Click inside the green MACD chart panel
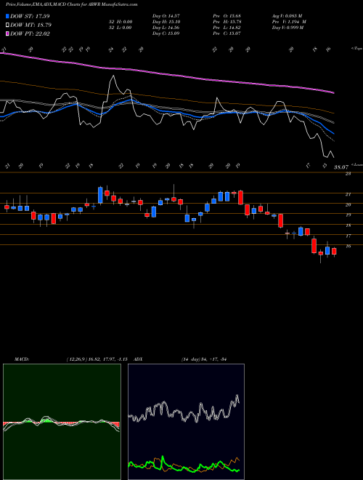 (x=62, y=422)
